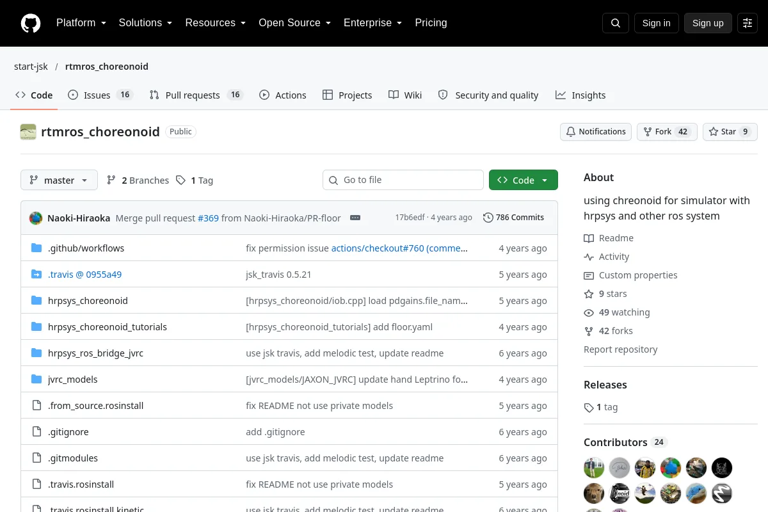Click Report repository link
Screen dimensions: 768x512
620,349
